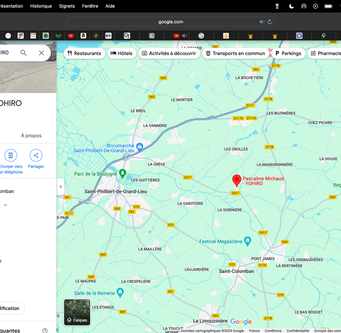Open the Historique menu
This screenshot has height=333, width=341.
41,6
